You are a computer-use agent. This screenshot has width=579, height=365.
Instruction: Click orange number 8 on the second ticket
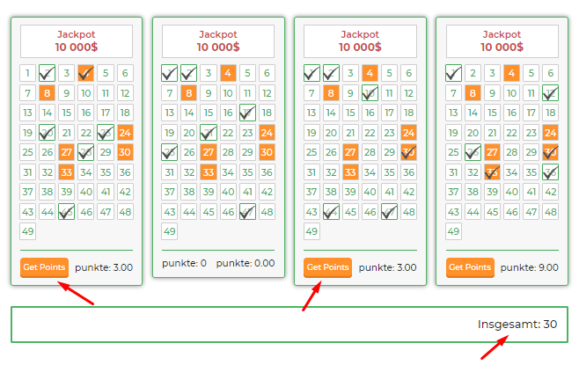pos(188,93)
